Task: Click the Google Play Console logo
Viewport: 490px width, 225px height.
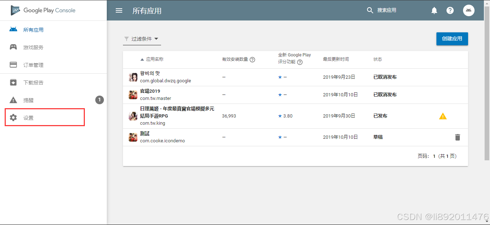Action: (43, 10)
